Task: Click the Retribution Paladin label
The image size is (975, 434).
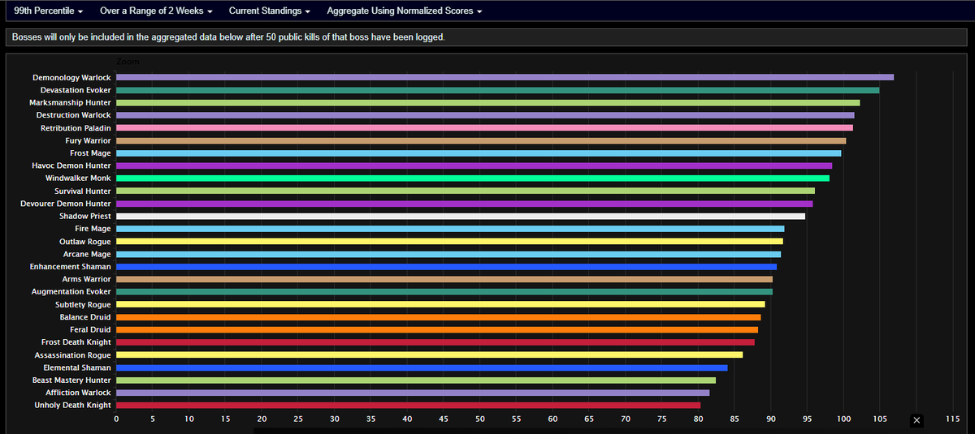Action: tap(76, 127)
